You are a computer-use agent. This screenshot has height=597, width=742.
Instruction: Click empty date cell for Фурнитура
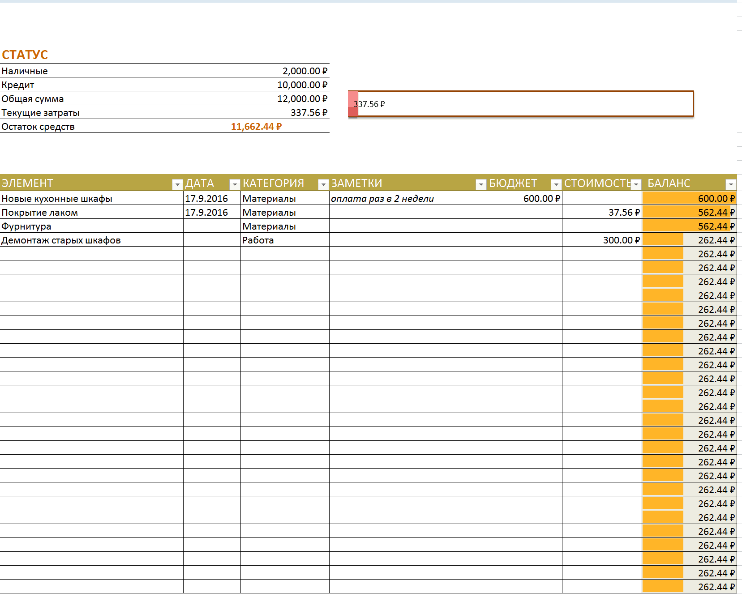coord(212,226)
